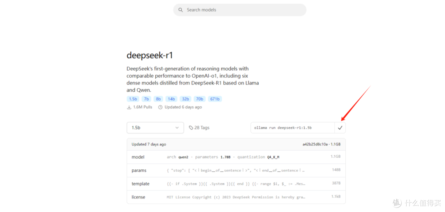Click the a42b25d8c10a hash text
This screenshot has width=445, height=212.
tap(315, 144)
